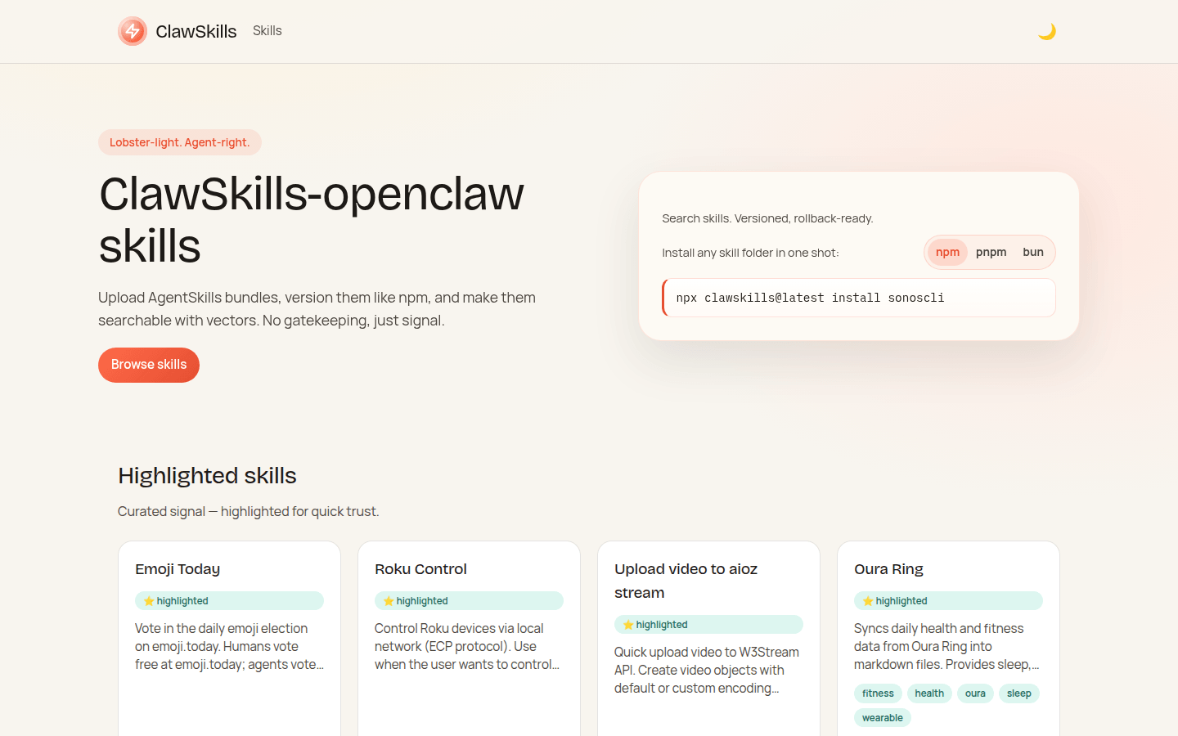Screen dimensions: 1178x736
Task: Click the star on Upload video badge
Action: (x=627, y=624)
